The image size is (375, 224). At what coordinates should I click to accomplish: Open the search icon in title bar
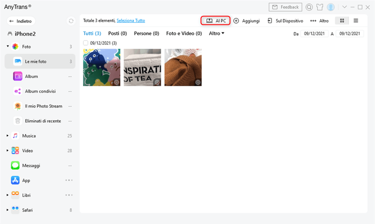coord(309,7)
